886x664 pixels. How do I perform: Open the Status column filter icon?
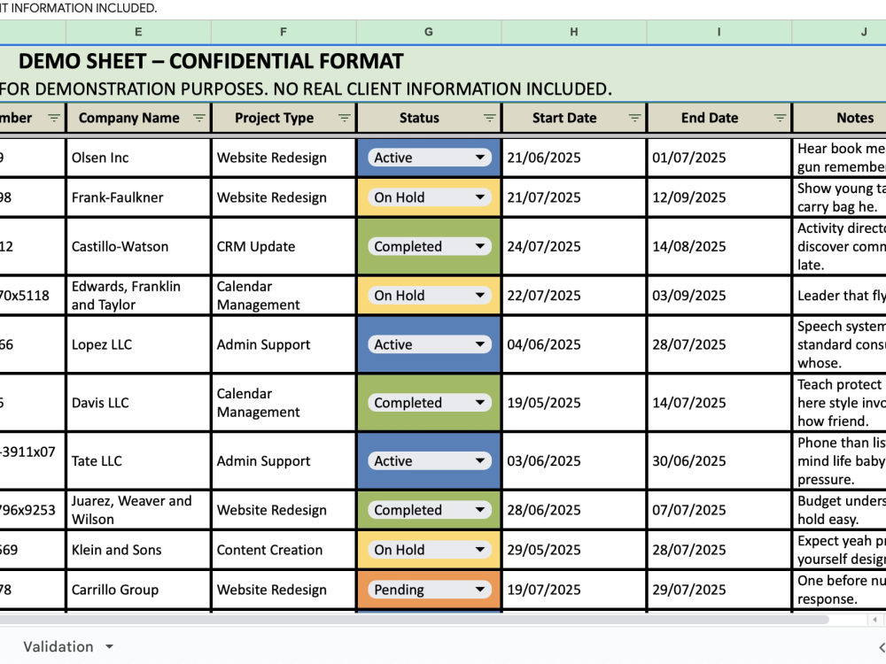point(489,118)
